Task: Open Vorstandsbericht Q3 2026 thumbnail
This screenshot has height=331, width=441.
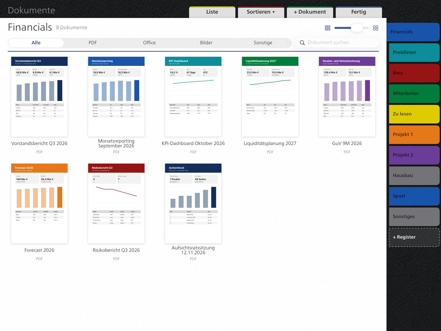Action: point(39,97)
